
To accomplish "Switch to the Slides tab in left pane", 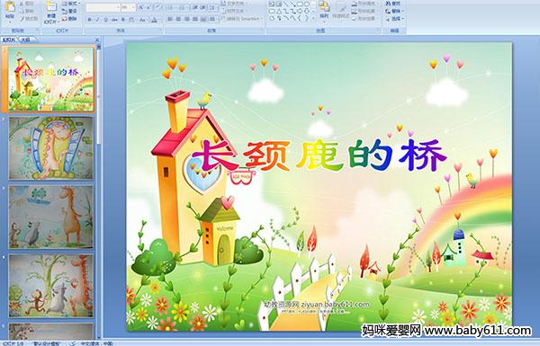I will pyautogui.click(x=9, y=40).
